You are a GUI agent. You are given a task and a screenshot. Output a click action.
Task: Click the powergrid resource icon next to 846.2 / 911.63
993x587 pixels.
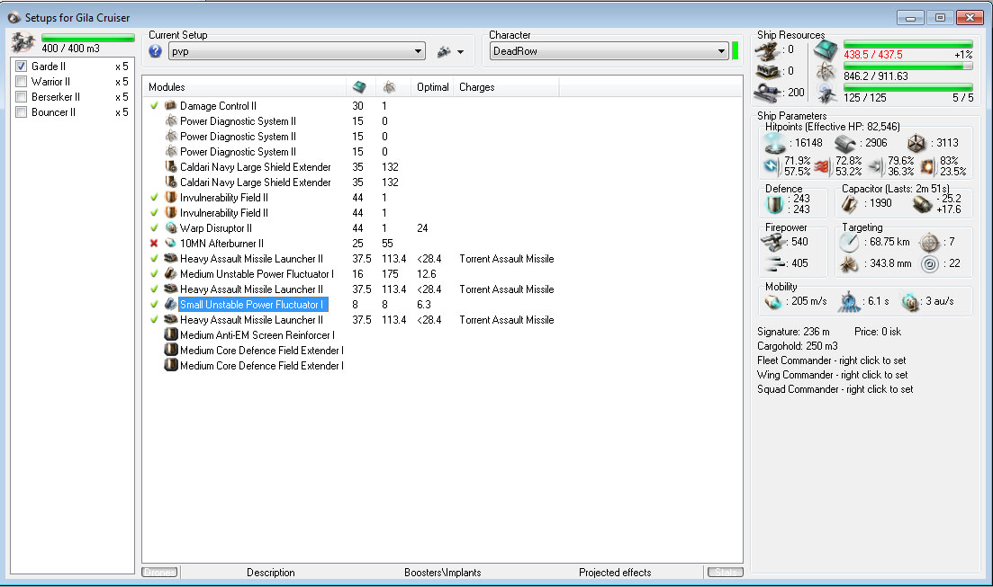point(826,72)
